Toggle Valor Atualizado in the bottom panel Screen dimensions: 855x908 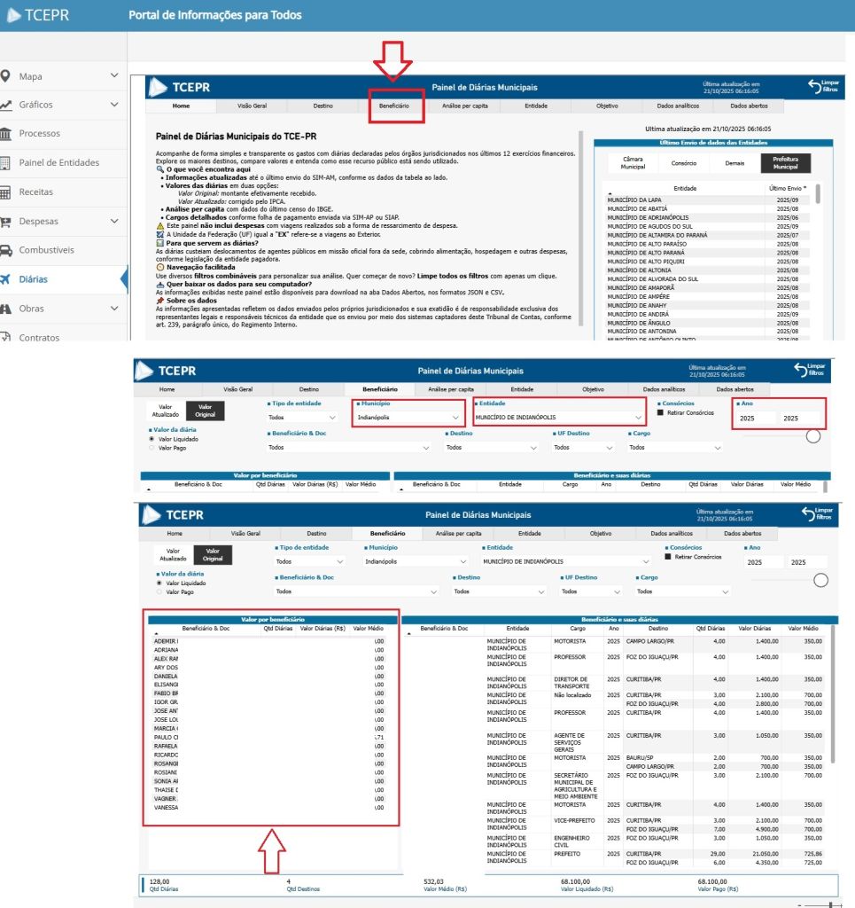point(173,557)
